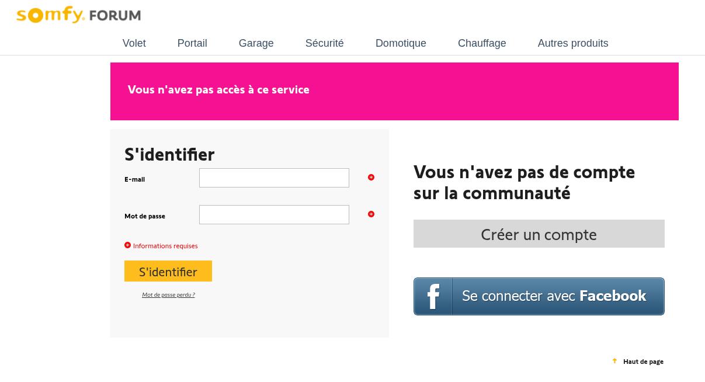
Task: Open the Chauffage category
Action: (482, 43)
